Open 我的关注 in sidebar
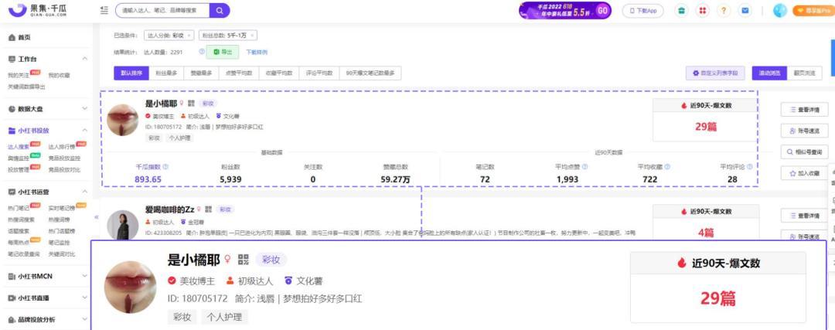 click(19, 75)
